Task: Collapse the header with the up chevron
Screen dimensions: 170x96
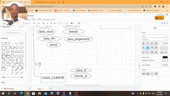Action: (167, 23)
